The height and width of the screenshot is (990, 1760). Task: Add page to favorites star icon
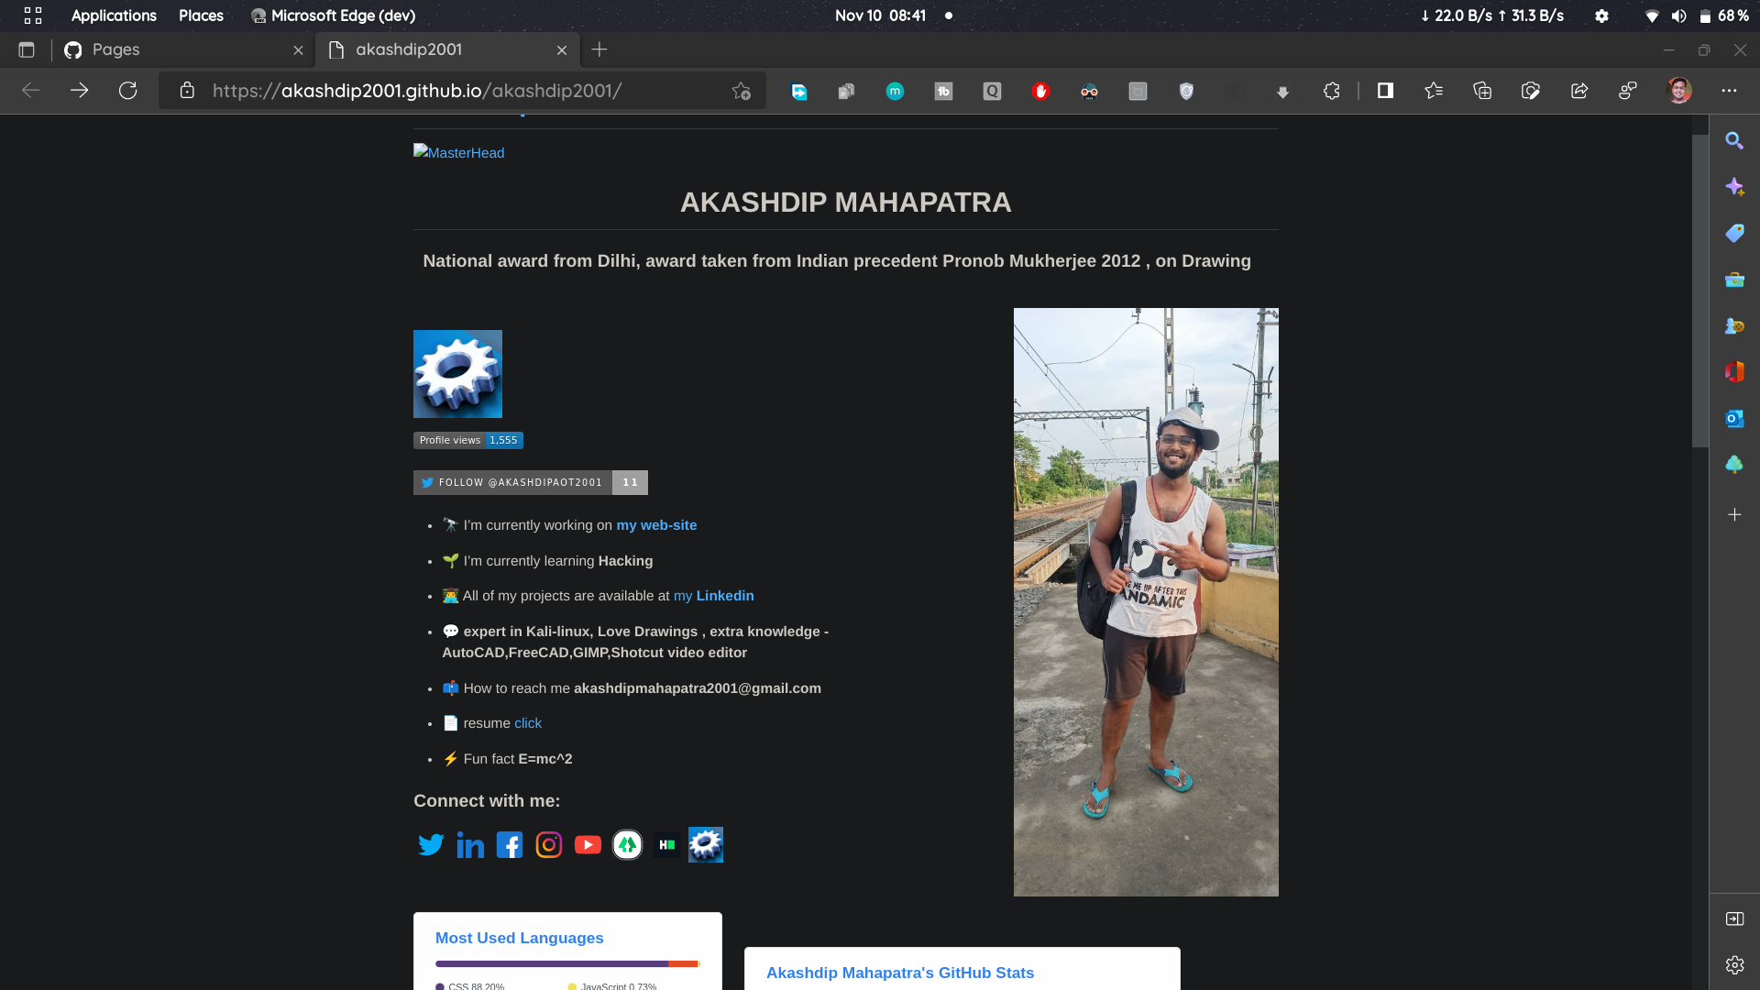(741, 91)
